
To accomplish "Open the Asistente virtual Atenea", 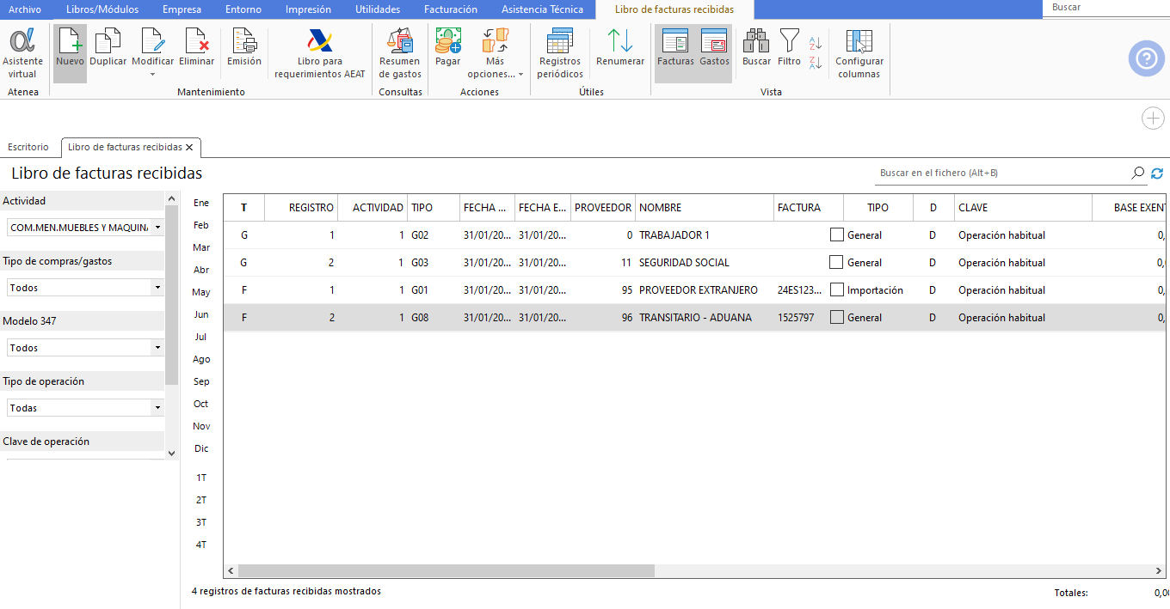I will (x=22, y=53).
